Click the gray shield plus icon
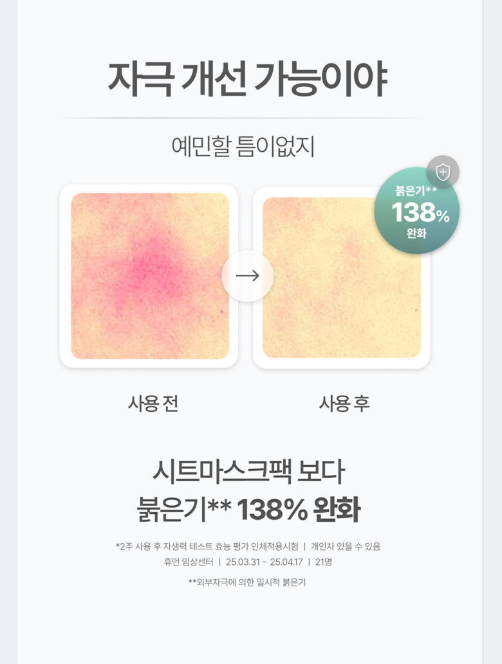The image size is (502, 664). click(x=443, y=172)
